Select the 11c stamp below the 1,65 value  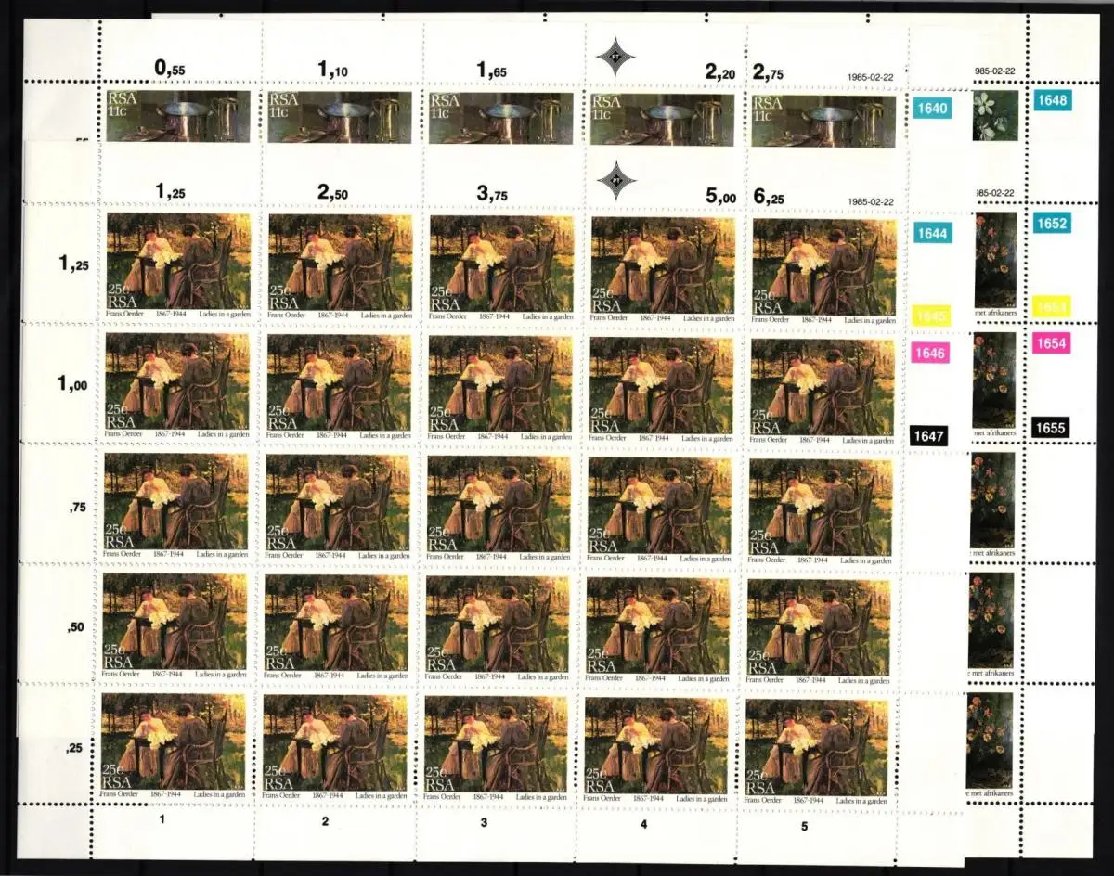pos(501,117)
